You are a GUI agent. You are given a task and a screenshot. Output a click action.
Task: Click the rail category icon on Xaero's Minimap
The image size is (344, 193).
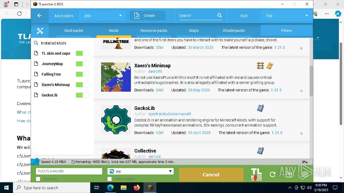(260, 66)
